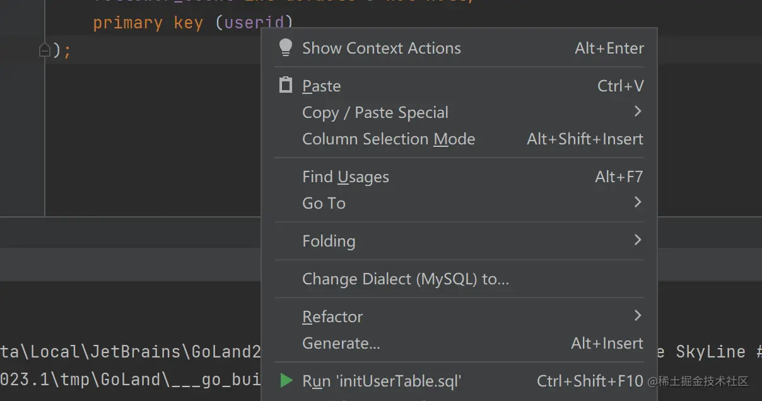Click the Paste clipboard icon
The height and width of the screenshot is (401, 762).
point(286,85)
